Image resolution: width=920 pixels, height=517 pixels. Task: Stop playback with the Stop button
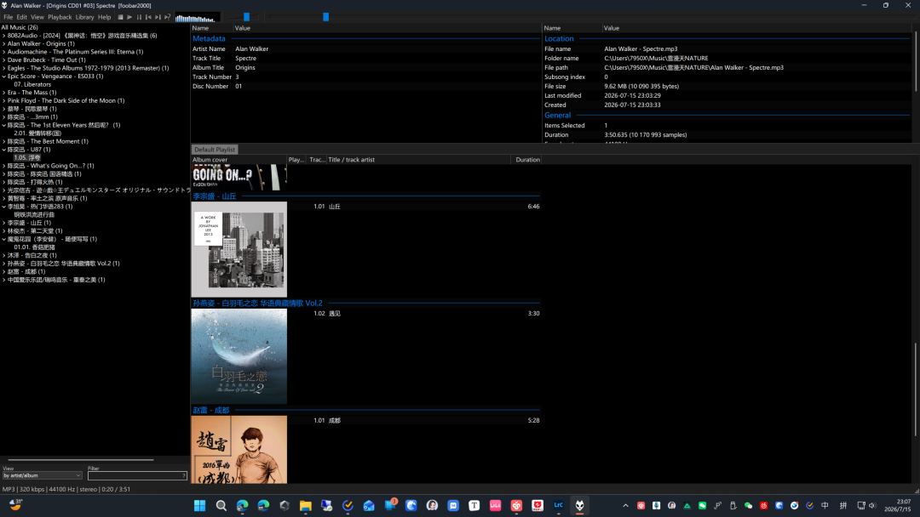click(x=120, y=17)
